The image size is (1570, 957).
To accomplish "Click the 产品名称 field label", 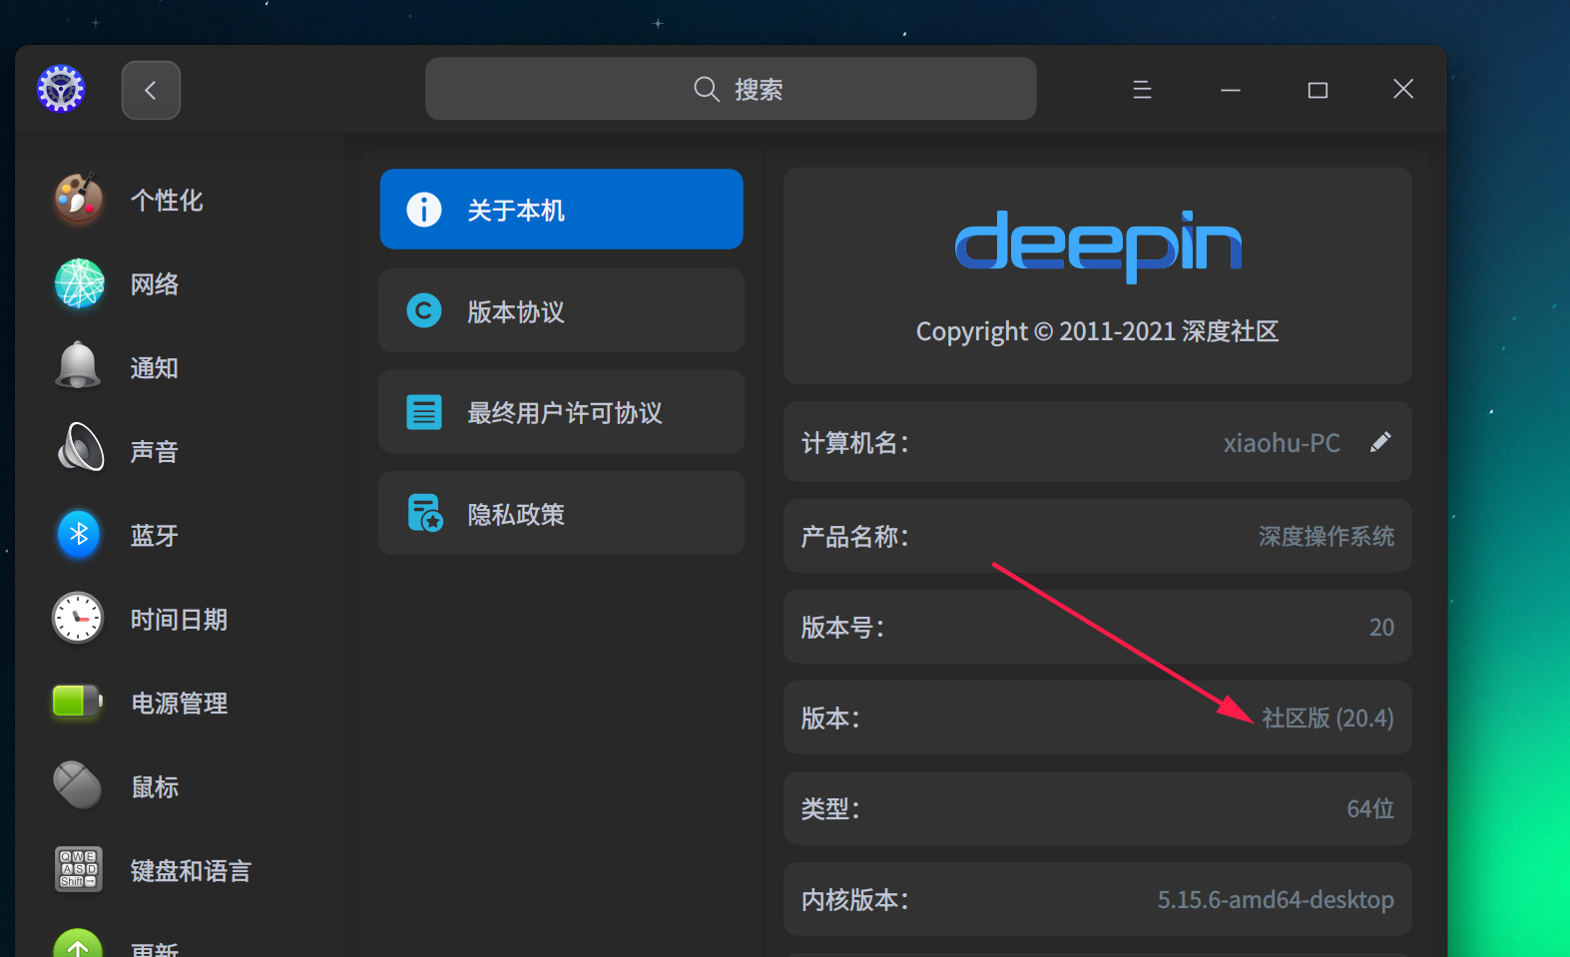I will point(854,536).
